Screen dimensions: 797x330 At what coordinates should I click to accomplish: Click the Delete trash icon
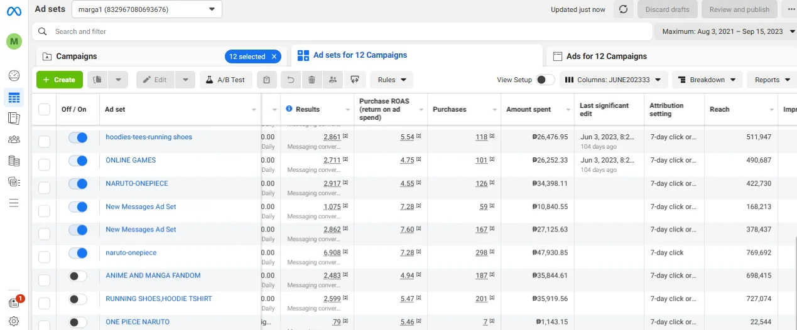click(x=312, y=80)
